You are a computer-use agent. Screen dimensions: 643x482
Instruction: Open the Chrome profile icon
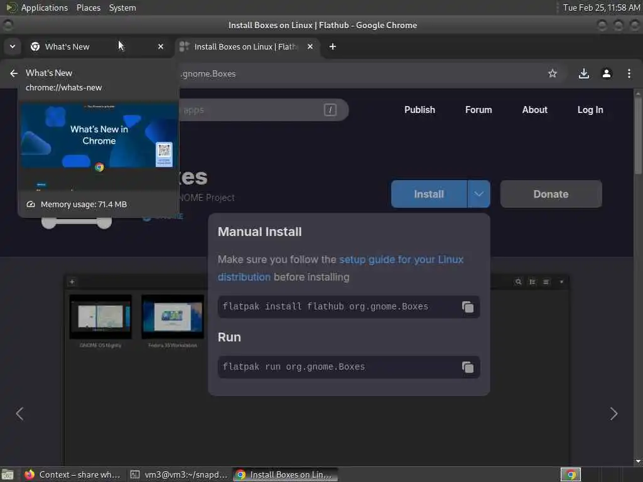(607, 73)
